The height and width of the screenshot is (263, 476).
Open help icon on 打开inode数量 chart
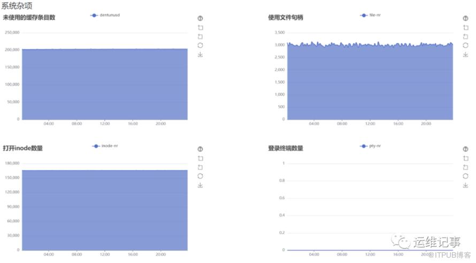pyautogui.click(x=200, y=149)
